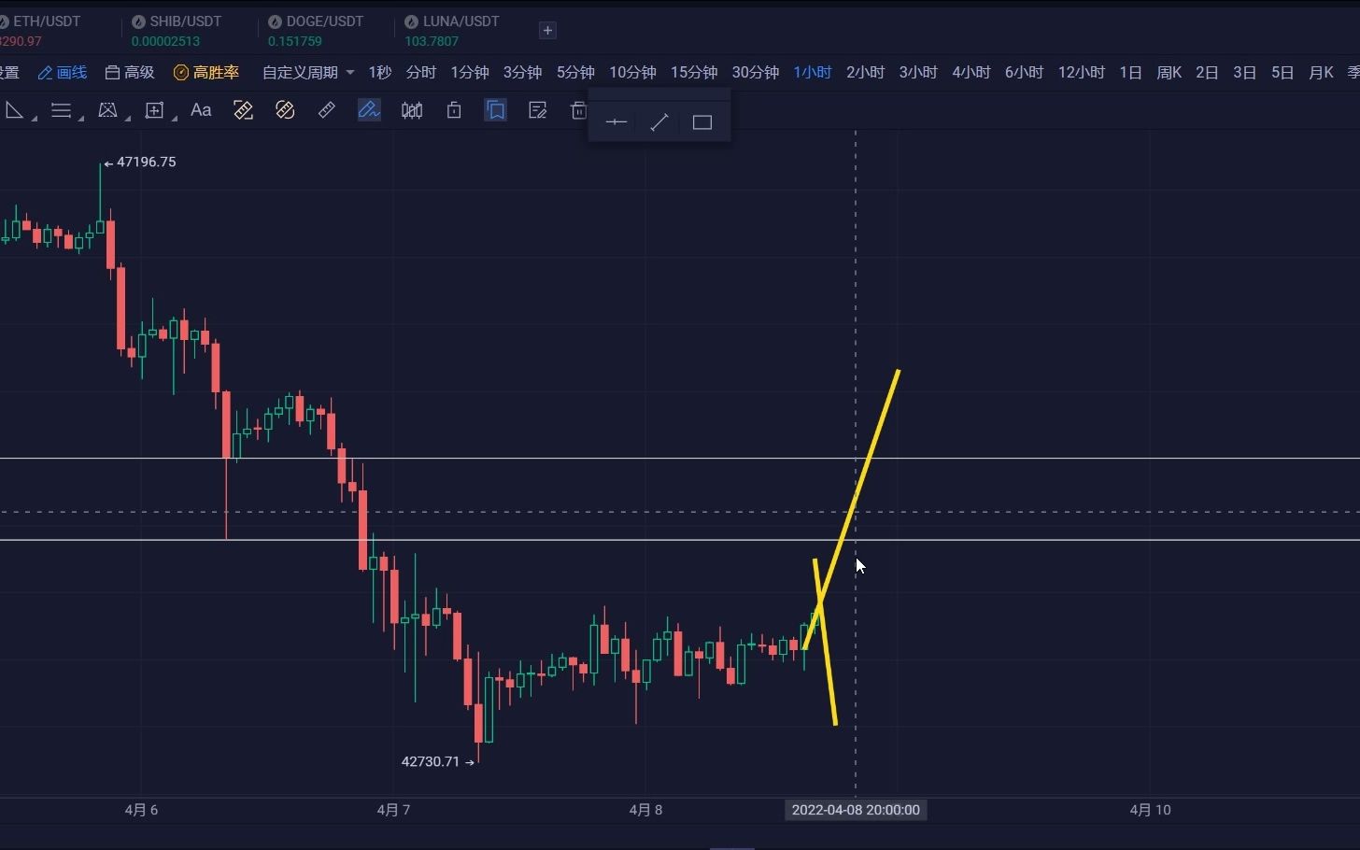Select the 周K weekly timeframe
The image size is (1360, 850).
tap(1169, 72)
